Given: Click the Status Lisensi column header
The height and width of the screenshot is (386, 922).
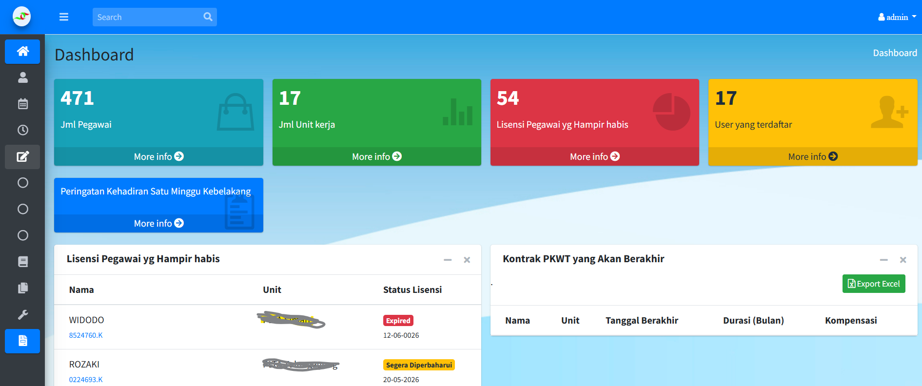Looking at the screenshot, I should point(412,289).
